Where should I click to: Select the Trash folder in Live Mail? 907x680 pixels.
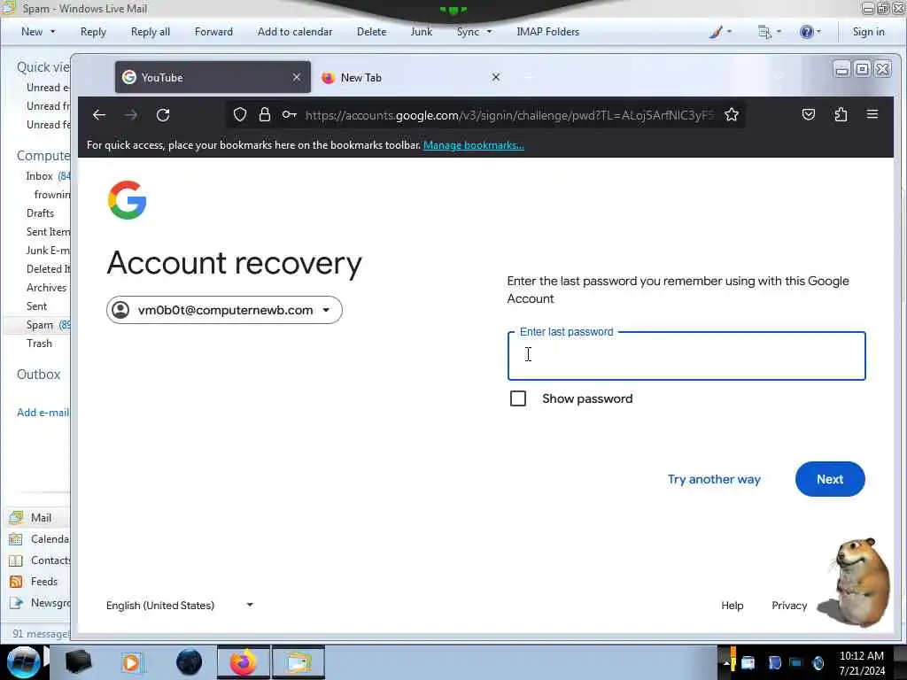click(x=39, y=344)
